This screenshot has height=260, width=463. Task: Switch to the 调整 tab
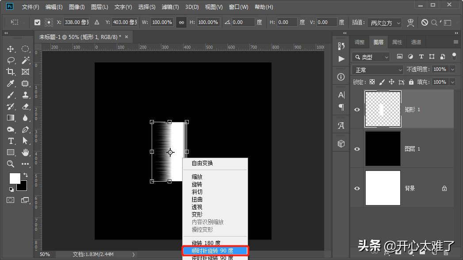coord(360,42)
